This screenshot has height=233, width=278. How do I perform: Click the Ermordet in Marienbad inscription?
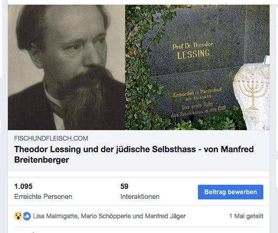point(197,92)
